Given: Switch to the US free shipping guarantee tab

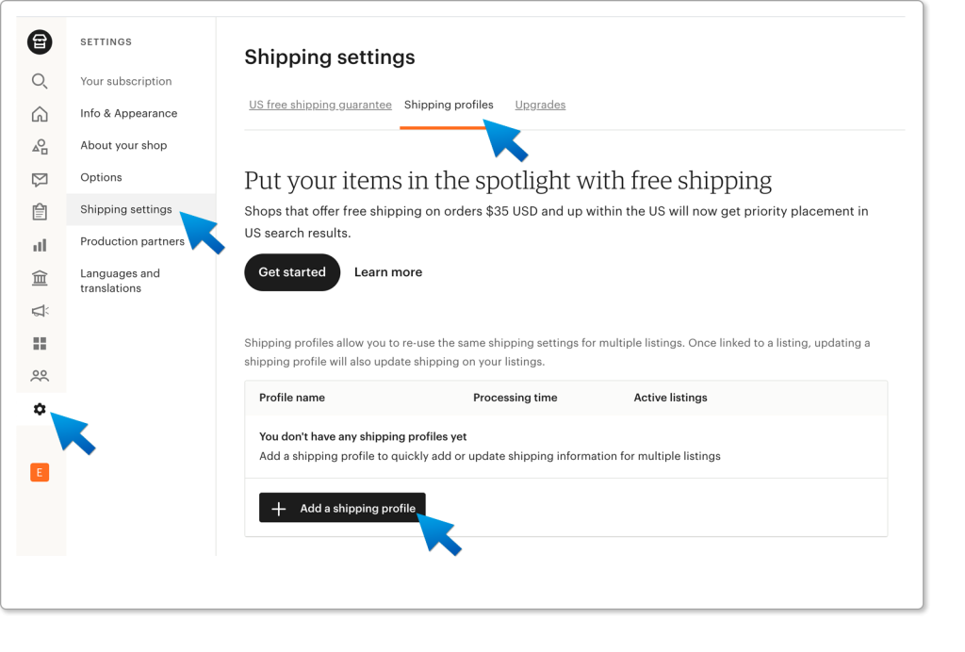Looking at the screenshot, I should 320,105.
